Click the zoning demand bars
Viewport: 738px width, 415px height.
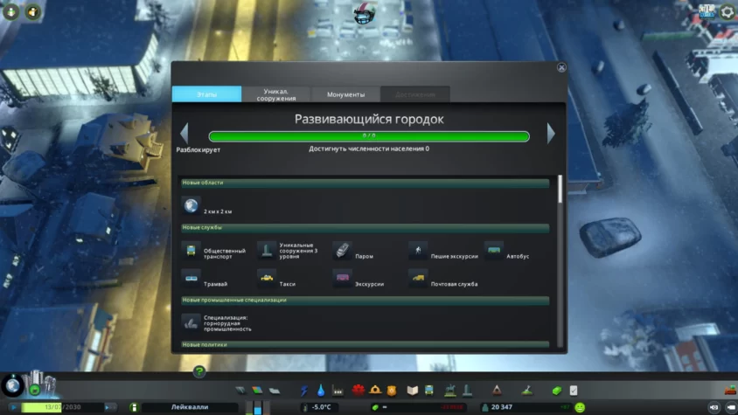(x=257, y=407)
